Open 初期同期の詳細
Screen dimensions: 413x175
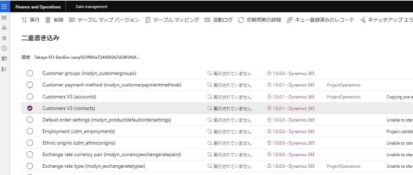click(260, 20)
